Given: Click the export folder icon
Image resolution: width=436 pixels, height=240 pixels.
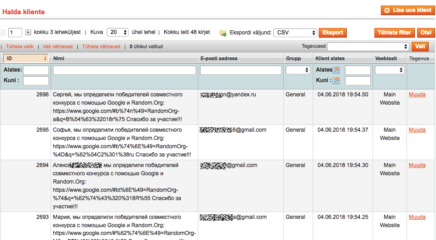Looking at the screenshot, I should (223, 33).
